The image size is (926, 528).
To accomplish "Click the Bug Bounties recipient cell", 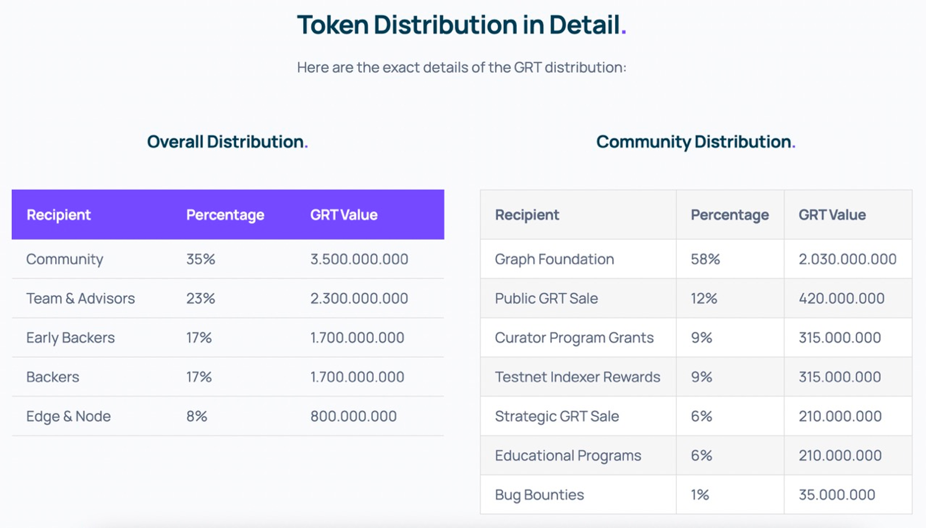I will point(539,495).
